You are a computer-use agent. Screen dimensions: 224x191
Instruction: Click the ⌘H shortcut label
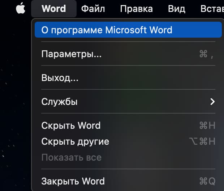207,126
